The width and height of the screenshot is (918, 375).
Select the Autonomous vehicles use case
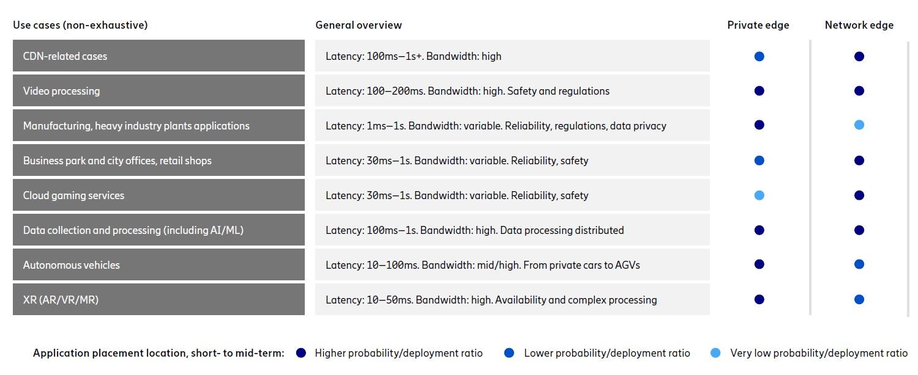pos(71,265)
